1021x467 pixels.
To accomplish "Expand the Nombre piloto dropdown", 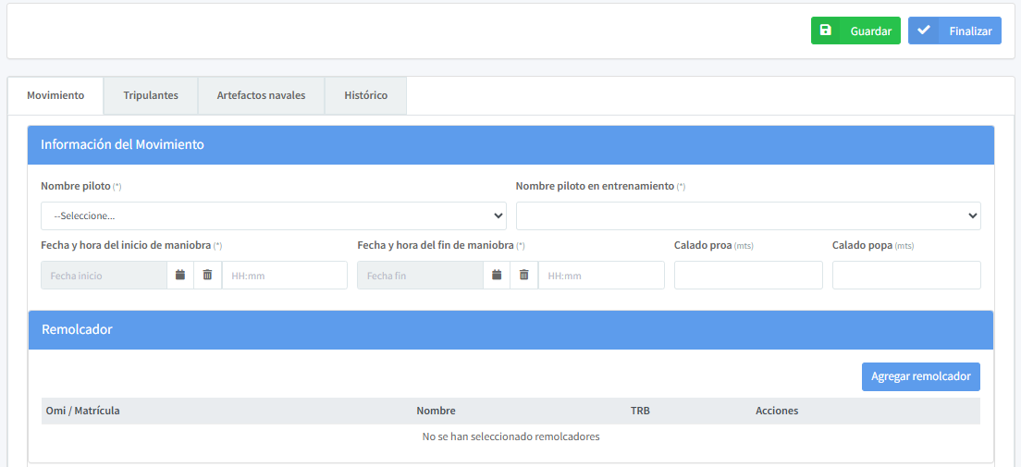I will (x=273, y=215).
